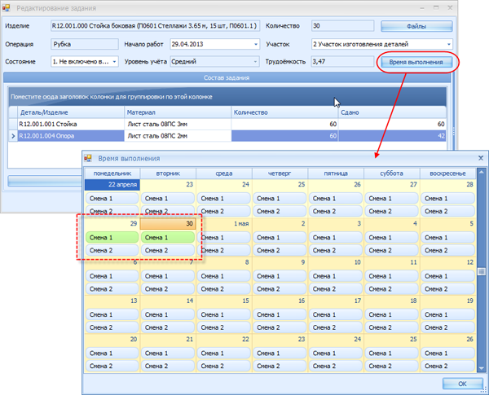Image resolution: width=489 pixels, height=395 pixels.
Task: Select row R12.001.004 Опора
Action: coord(227,136)
